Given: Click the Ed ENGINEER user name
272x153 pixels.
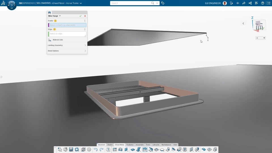Looking at the screenshot, I should [x=213, y=3].
